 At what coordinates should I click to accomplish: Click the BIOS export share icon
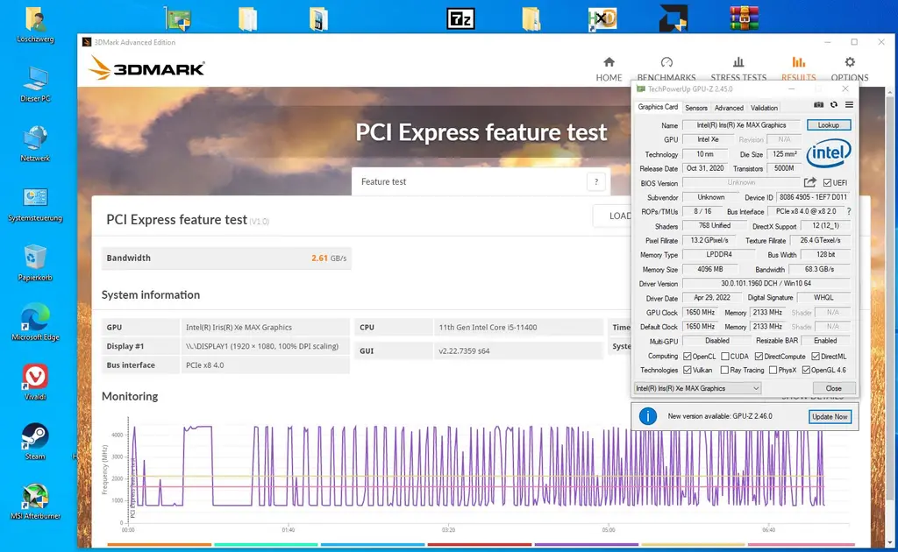810,182
